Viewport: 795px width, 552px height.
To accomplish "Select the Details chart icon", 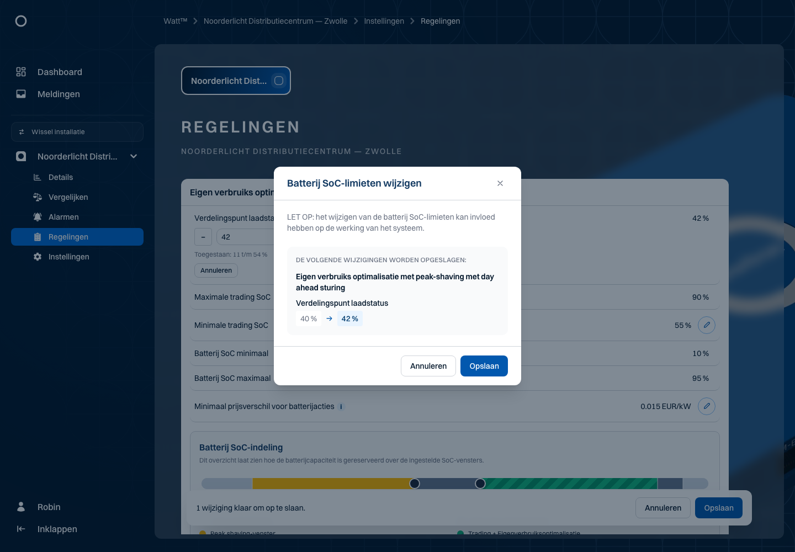I will tap(38, 177).
